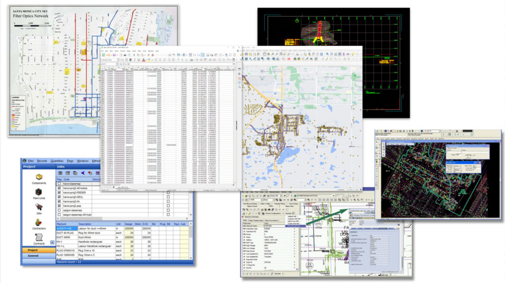Switch to the Object Annotations tab
The width and height of the screenshot is (505, 283).
[272, 220]
